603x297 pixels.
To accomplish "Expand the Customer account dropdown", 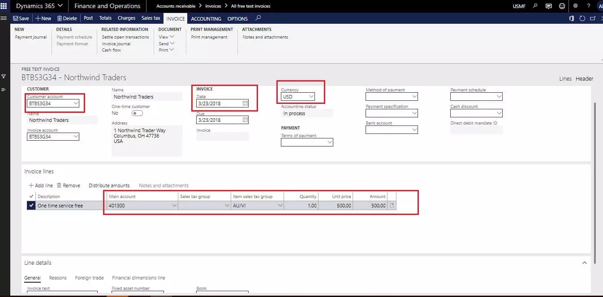I will (75, 103).
